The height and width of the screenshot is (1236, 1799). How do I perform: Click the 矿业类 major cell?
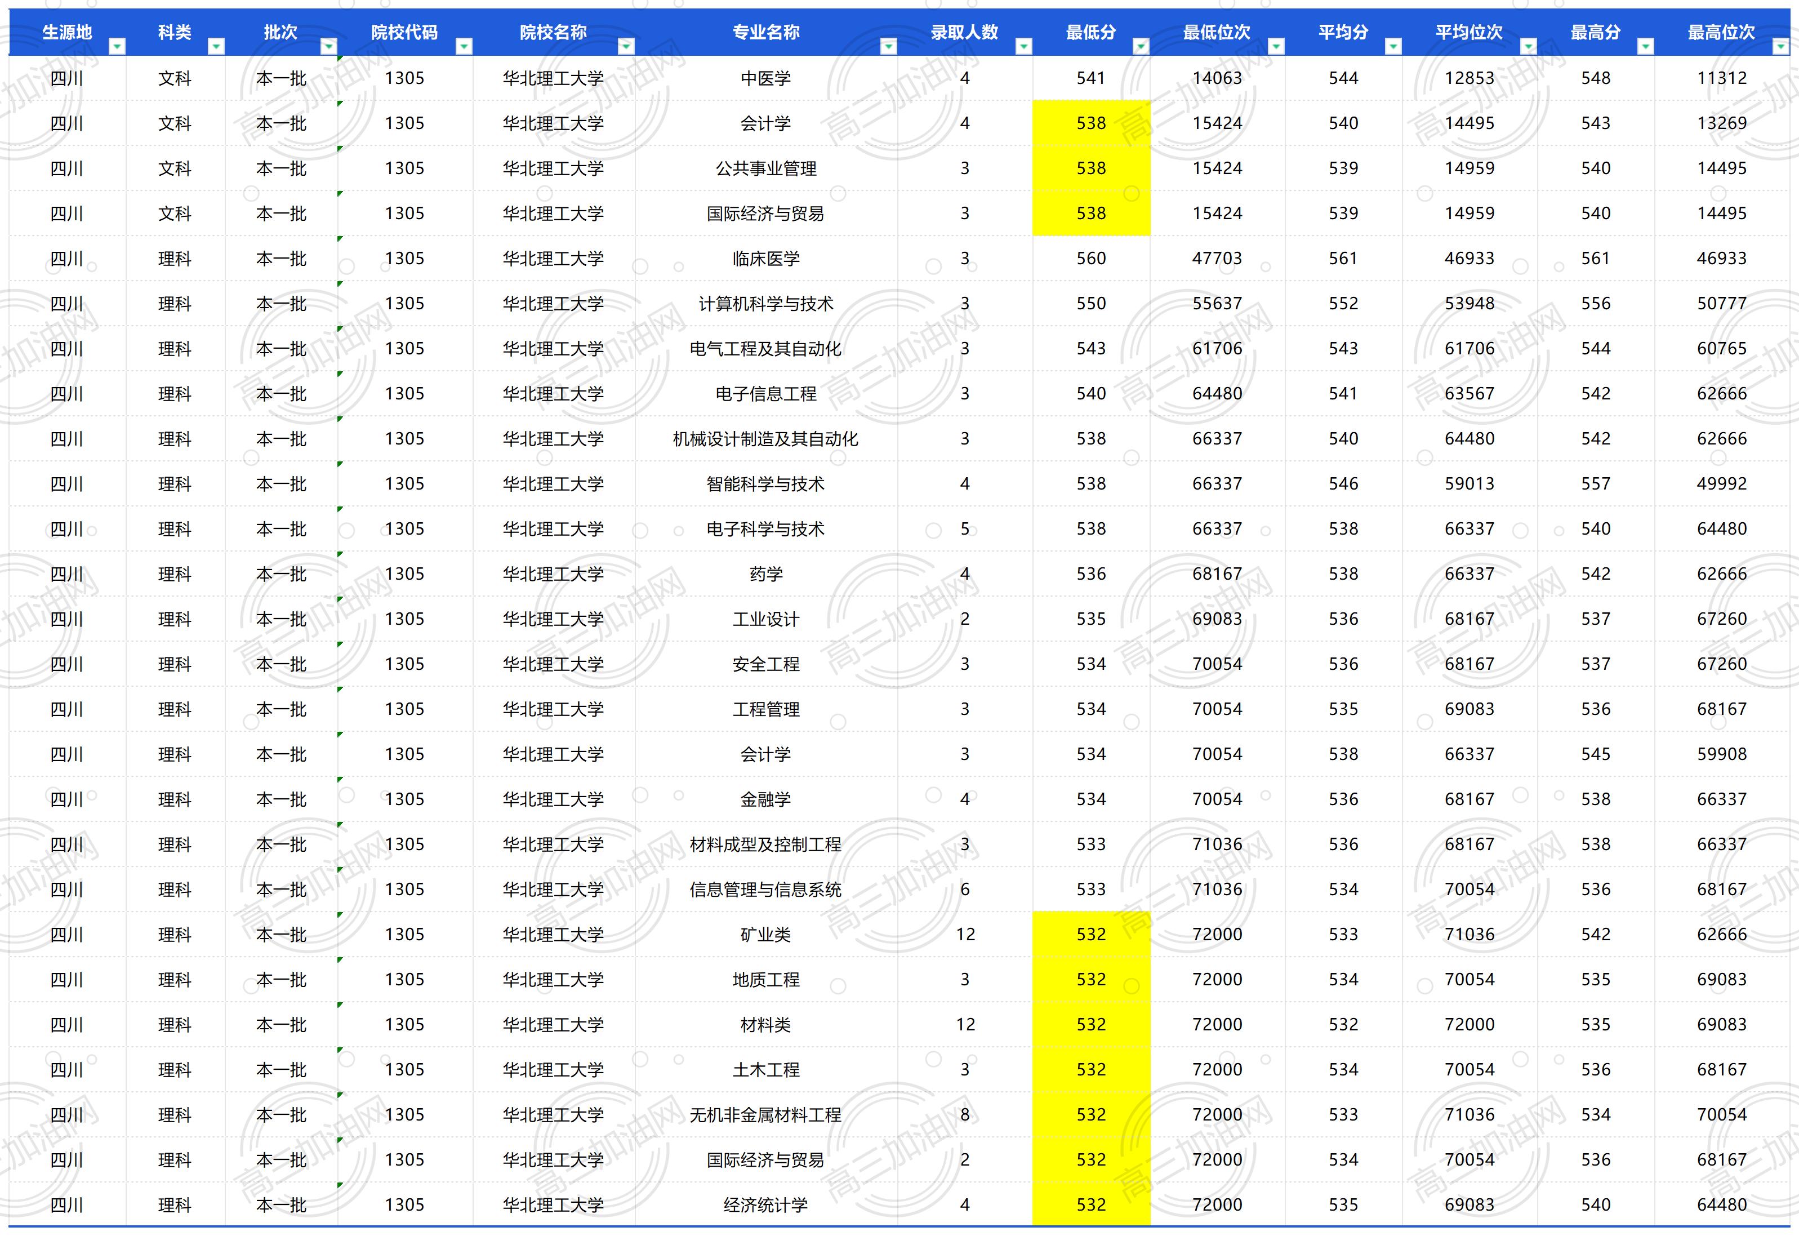(x=765, y=935)
